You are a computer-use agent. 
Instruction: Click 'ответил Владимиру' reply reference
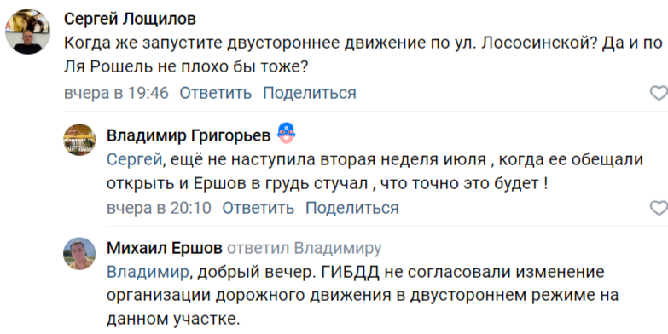tap(305, 248)
